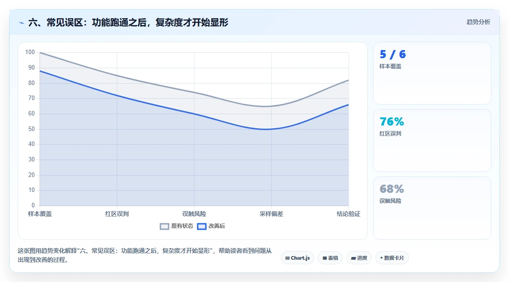Image resolution: width=509 pixels, height=282 pixels.
Task: Toggle the 改善后 legend series
Action: tap(211, 226)
